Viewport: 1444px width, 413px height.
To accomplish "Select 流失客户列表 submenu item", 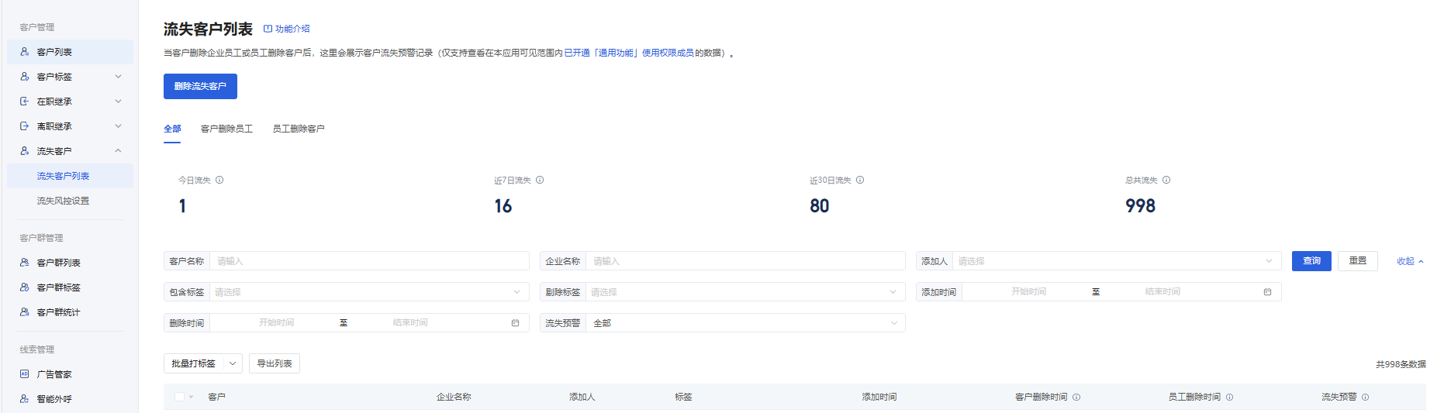I will pos(70,176).
